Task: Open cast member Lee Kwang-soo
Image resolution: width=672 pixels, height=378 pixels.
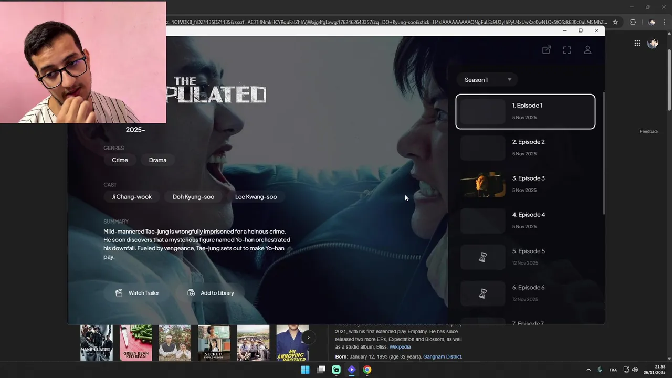Action: tap(256, 197)
